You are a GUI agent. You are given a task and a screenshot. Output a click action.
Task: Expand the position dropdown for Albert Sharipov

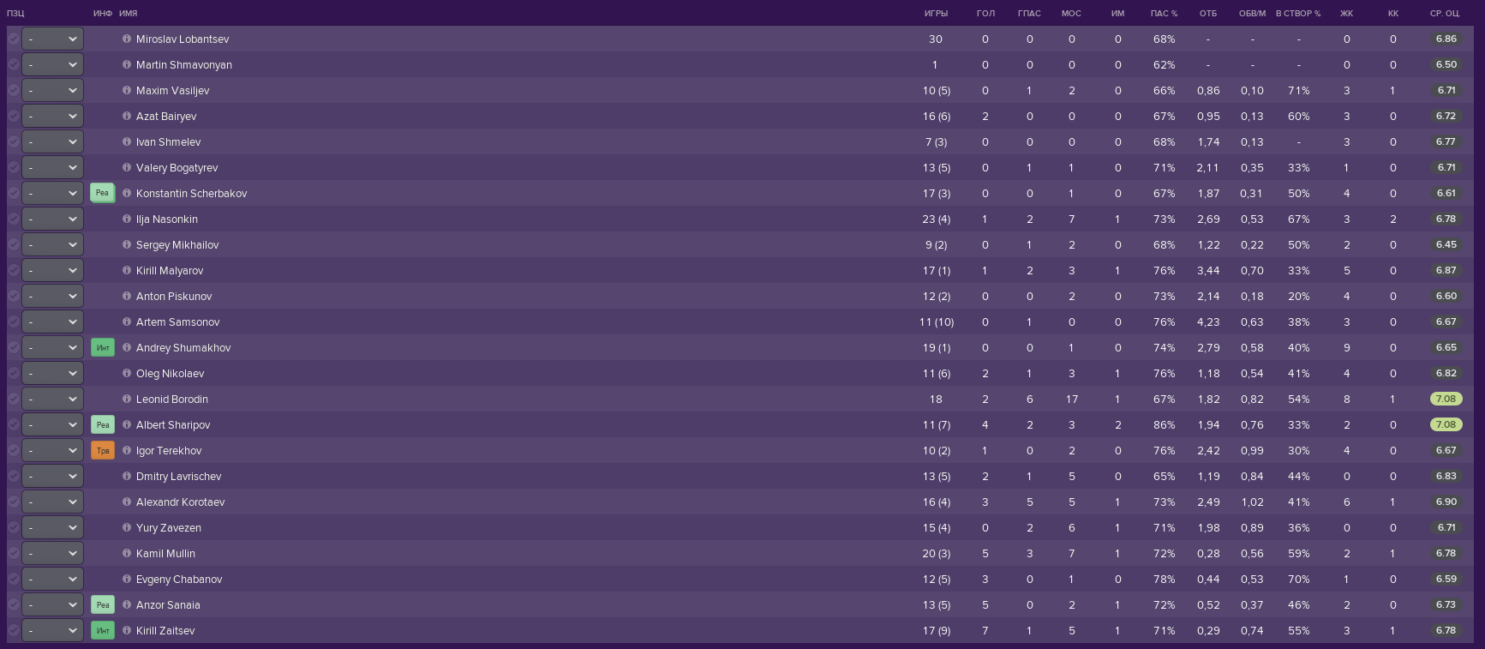pyautogui.click(x=52, y=424)
